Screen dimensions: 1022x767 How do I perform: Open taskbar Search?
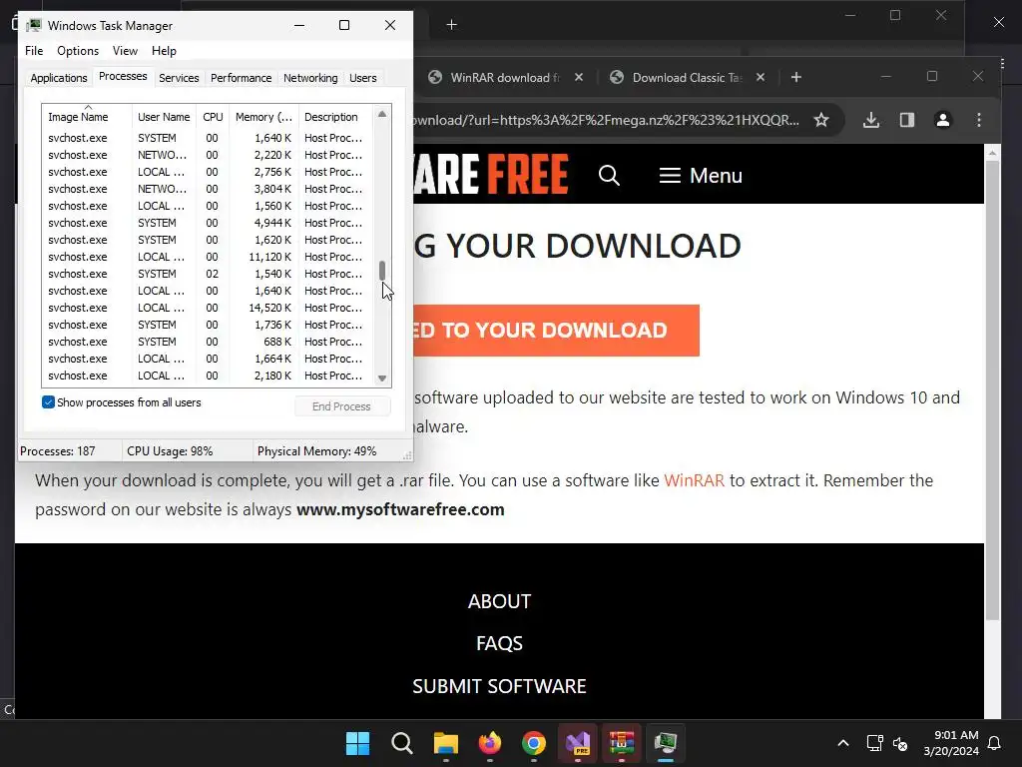click(401, 743)
